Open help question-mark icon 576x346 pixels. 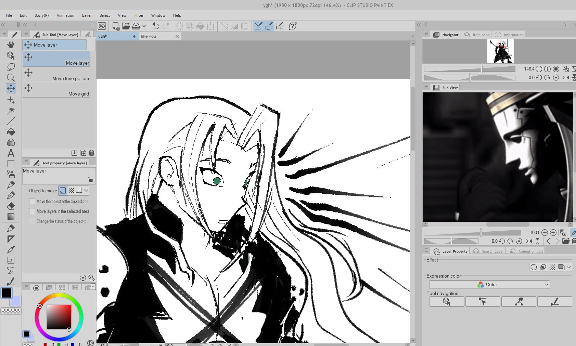(293, 26)
